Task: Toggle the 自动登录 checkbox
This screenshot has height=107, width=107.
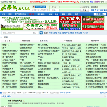Action: click(x=81, y=7)
